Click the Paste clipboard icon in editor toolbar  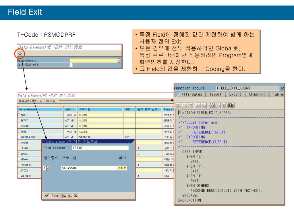190,105
